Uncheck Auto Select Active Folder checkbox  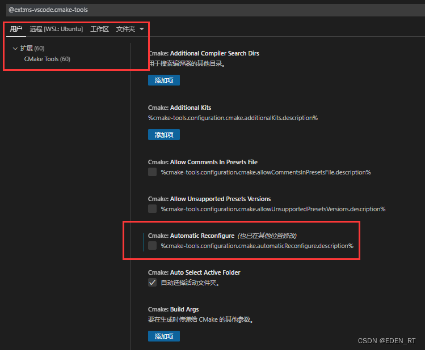pos(152,283)
